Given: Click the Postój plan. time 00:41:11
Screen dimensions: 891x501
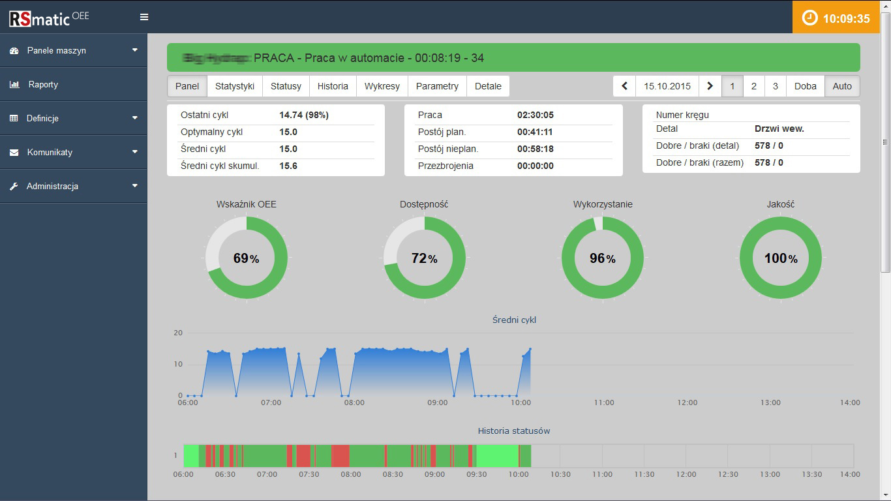Looking at the screenshot, I should point(535,132).
